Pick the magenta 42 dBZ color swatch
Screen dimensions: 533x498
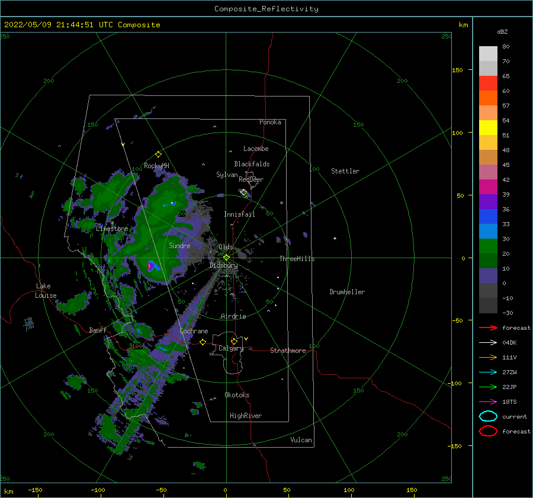pyautogui.click(x=488, y=187)
